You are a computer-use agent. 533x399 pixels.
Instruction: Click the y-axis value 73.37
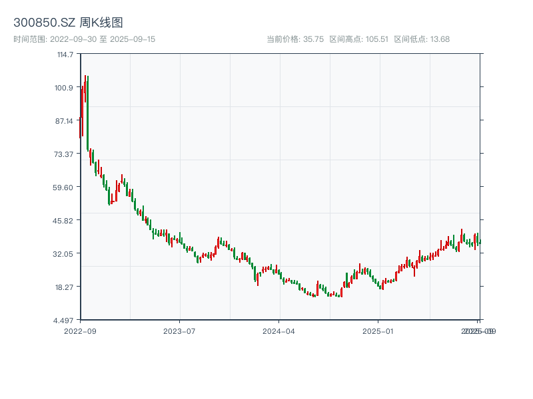[x=63, y=154]
